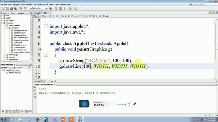Screen dimensions: 218x122
Task: Expand the BSCIT project node
Action: click(2, 18)
